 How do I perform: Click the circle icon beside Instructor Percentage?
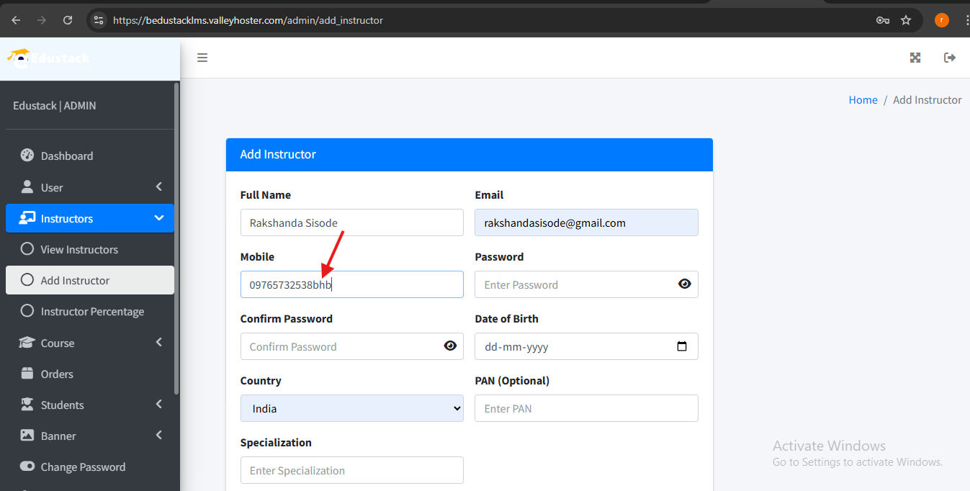pos(27,311)
